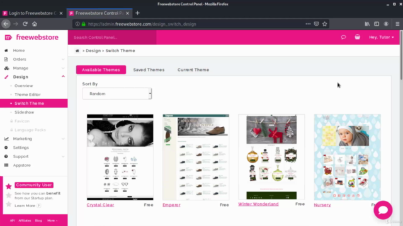Click locked Favicon sidebar item
Image resolution: width=403 pixels, height=226 pixels.
click(x=22, y=121)
